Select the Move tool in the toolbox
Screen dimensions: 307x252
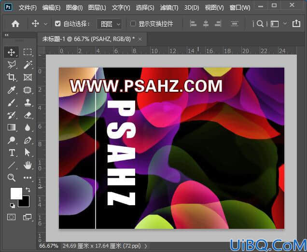point(11,52)
